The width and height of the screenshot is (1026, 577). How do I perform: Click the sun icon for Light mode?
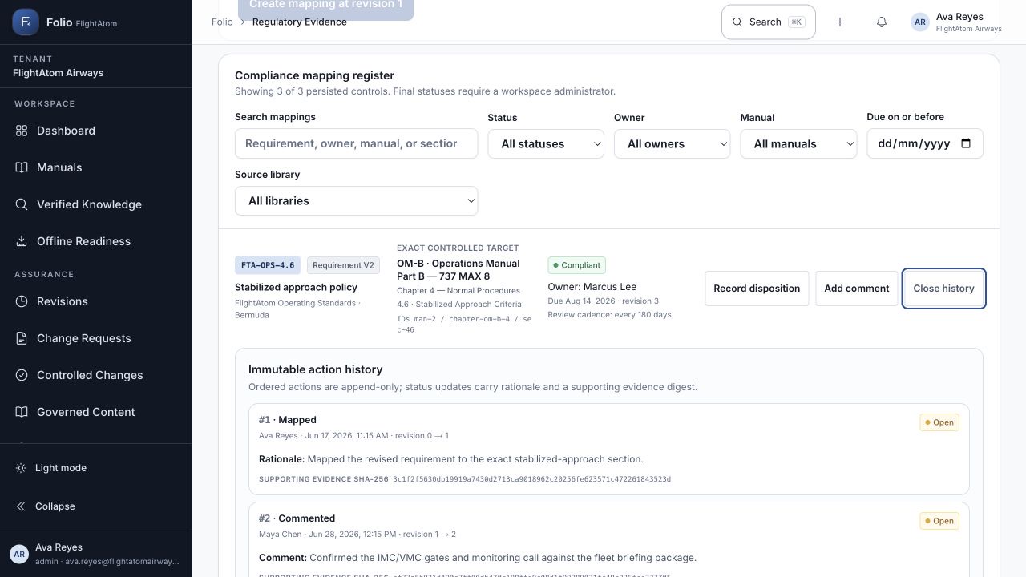21,468
